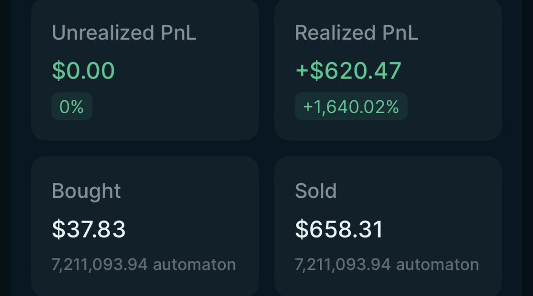Viewport: 533px width, 296px height.
Task: Tap the 0% percentage badge
Action: pyautogui.click(x=72, y=107)
